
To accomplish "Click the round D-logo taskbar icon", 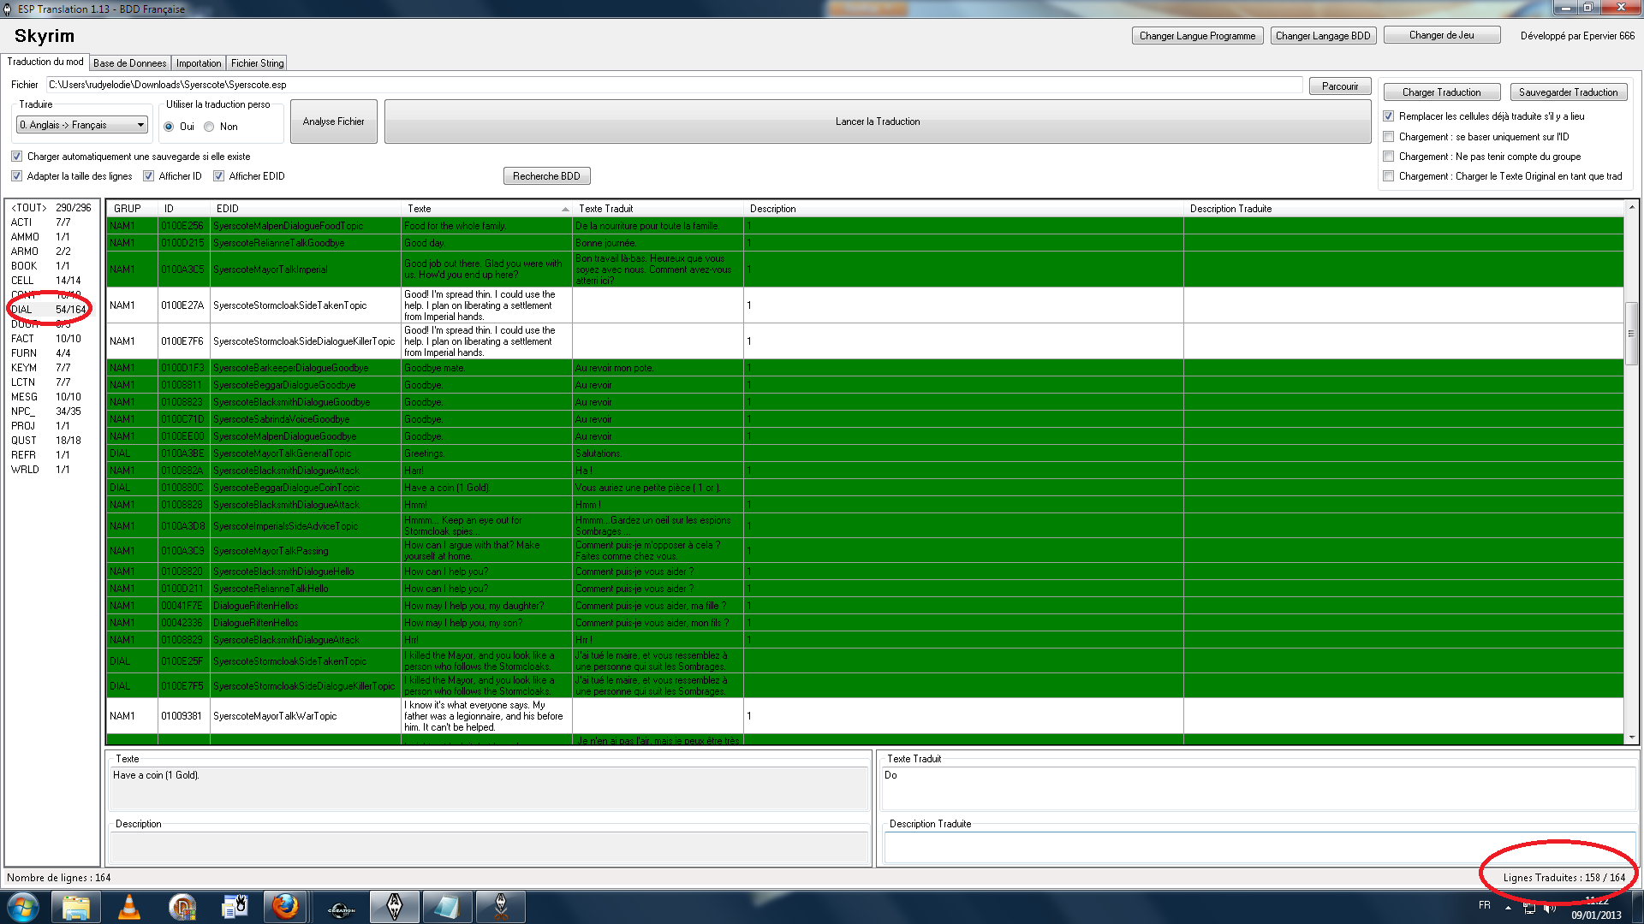I will (182, 907).
